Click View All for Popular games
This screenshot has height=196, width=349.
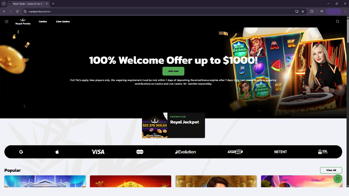click(331, 170)
